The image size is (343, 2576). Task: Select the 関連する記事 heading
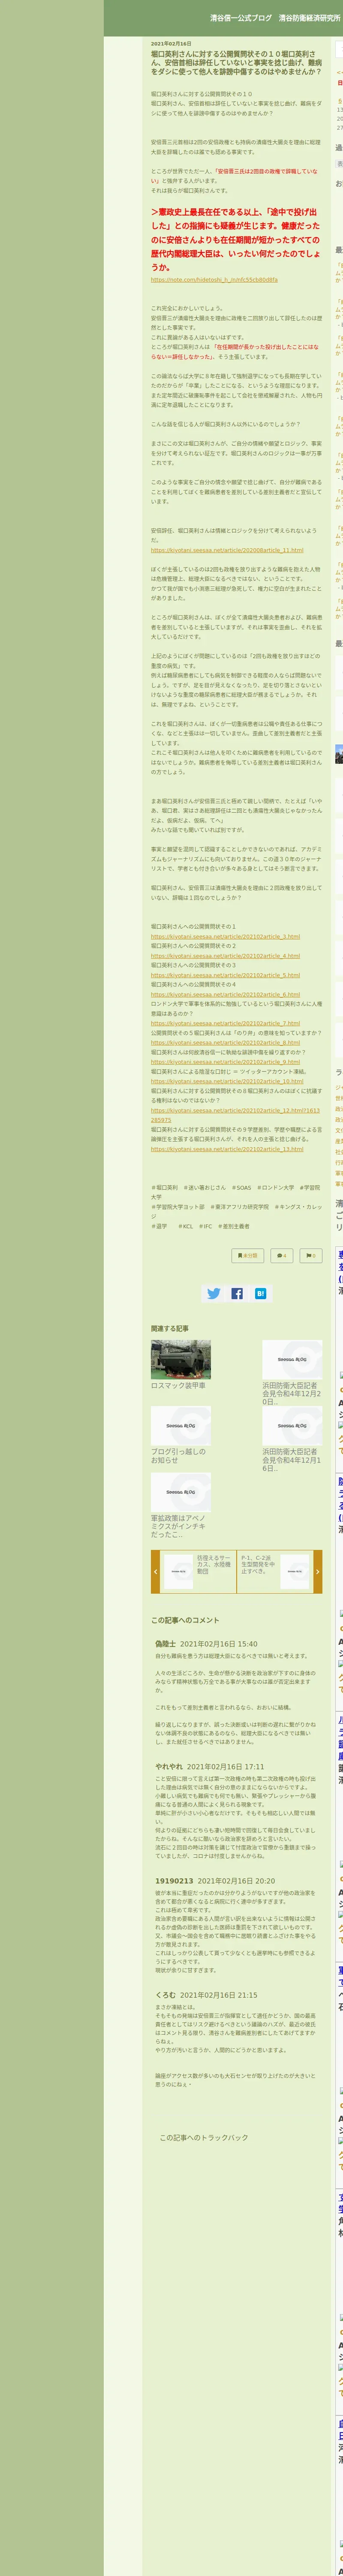pyautogui.click(x=170, y=1328)
